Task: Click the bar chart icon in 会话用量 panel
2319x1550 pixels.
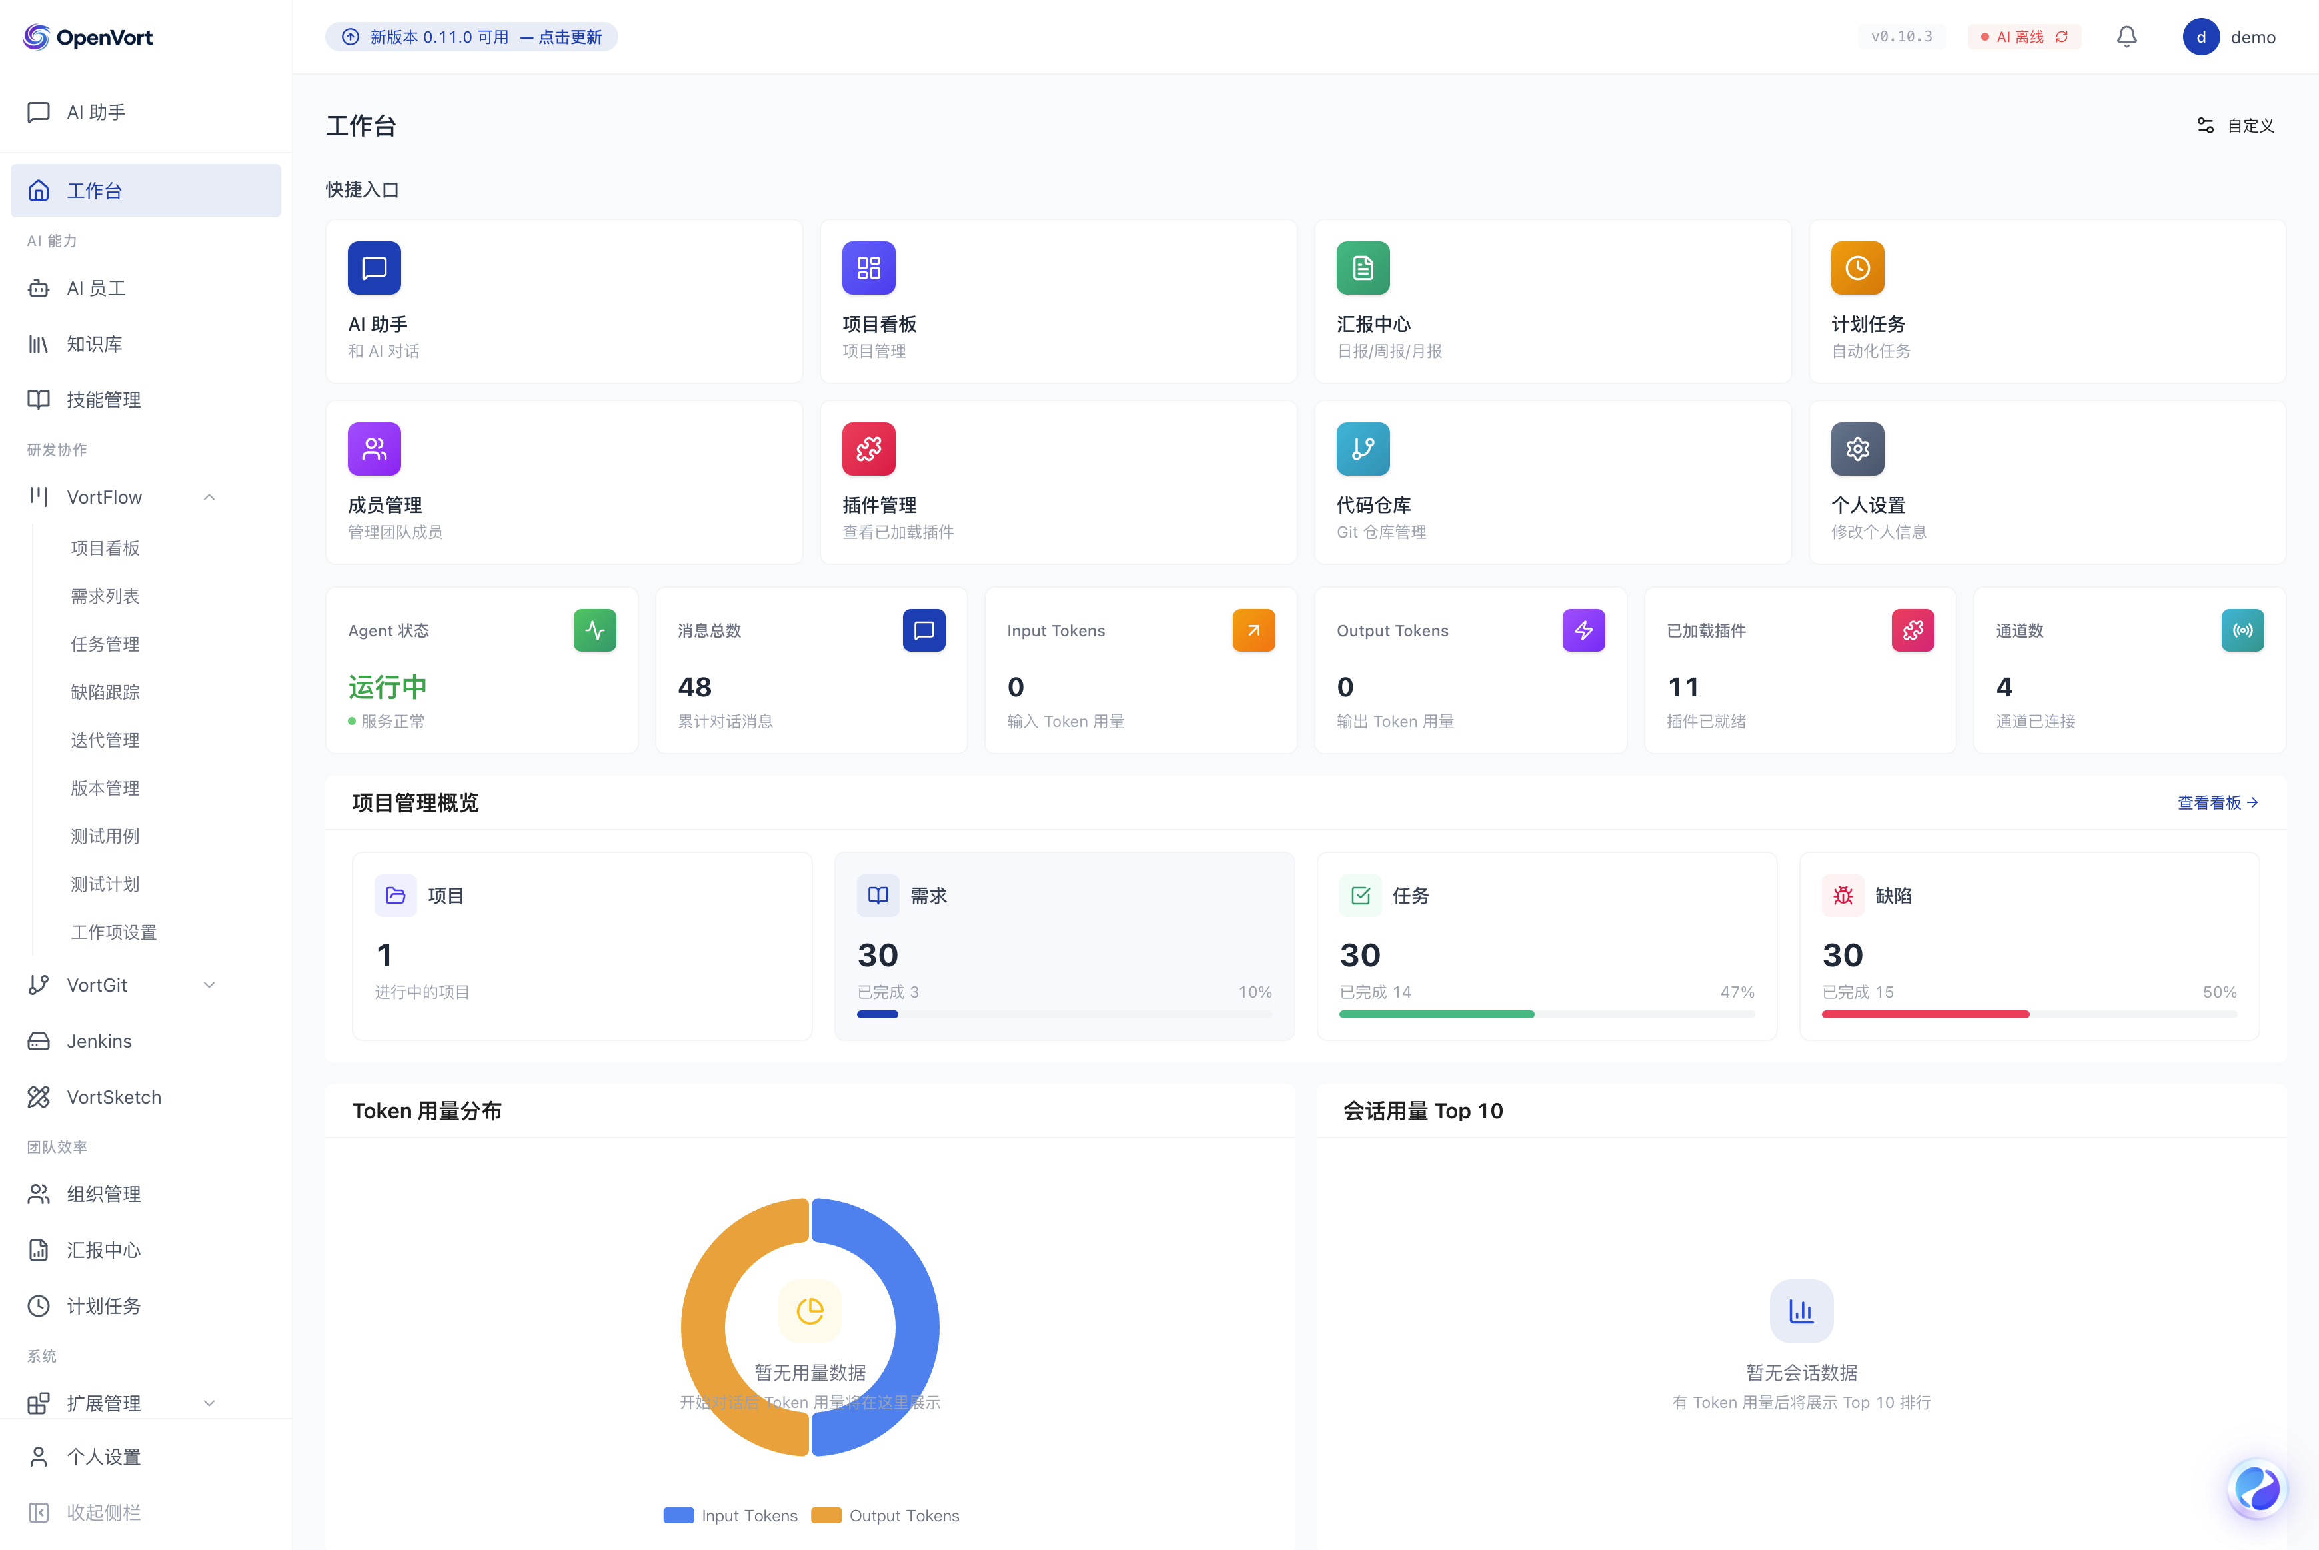Action: tap(1801, 1311)
